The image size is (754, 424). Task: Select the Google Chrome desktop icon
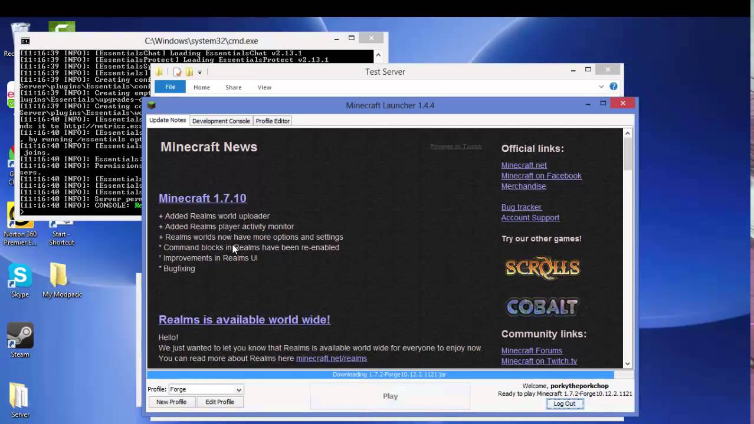[11, 165]
